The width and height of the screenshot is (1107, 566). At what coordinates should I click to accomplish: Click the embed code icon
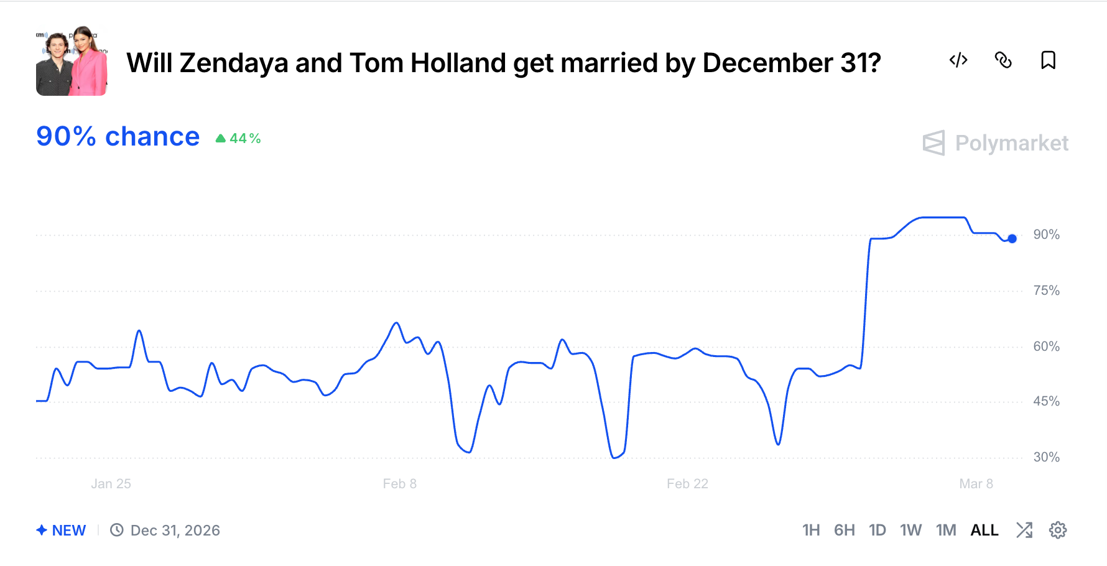pos(958,60)
